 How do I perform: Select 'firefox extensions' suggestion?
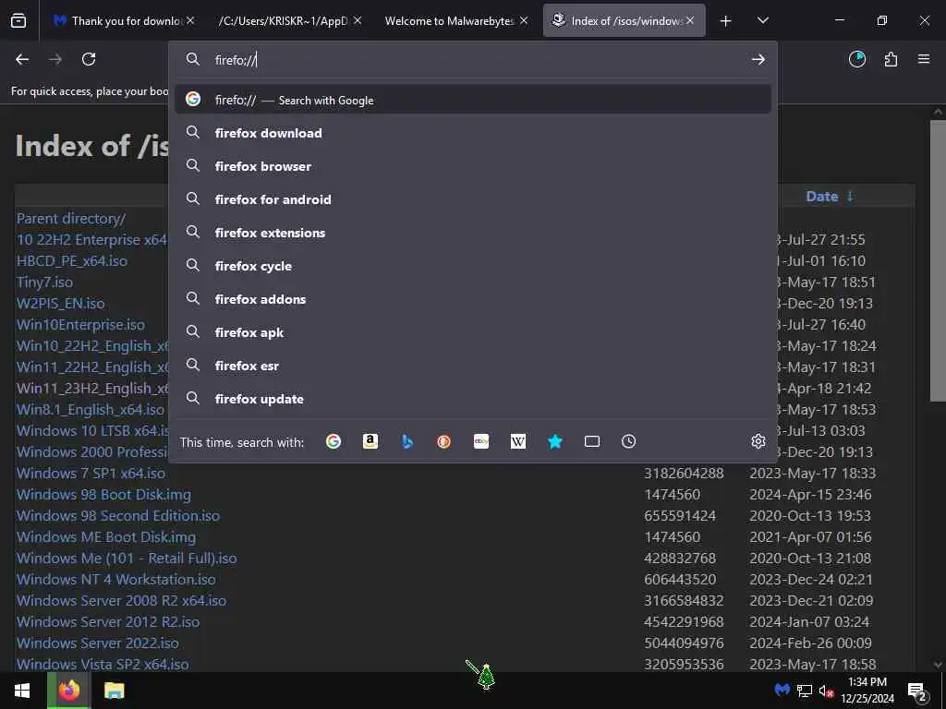point(472,232)
